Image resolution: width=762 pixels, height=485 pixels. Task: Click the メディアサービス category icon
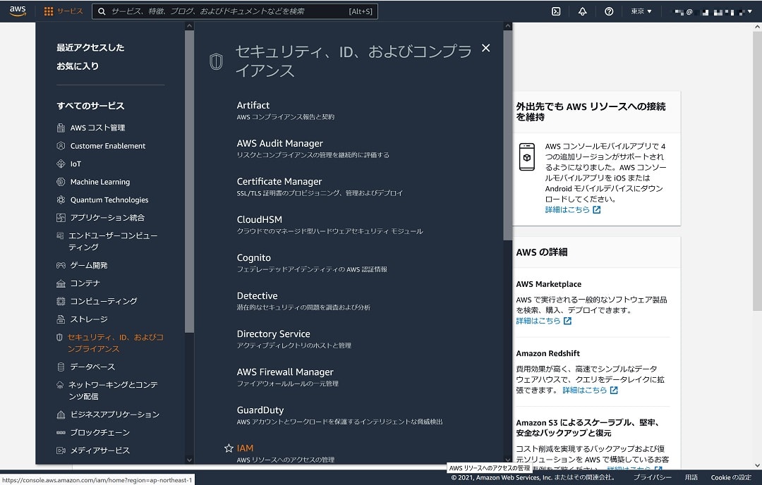[61, 450]
